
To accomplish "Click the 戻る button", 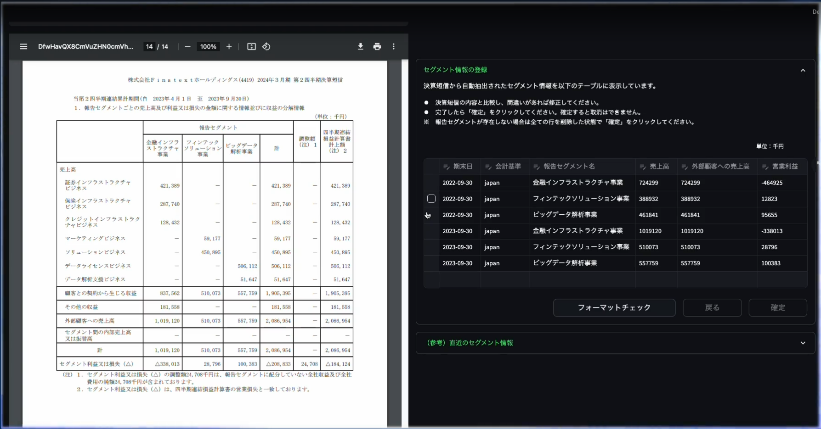I will 712,307.
